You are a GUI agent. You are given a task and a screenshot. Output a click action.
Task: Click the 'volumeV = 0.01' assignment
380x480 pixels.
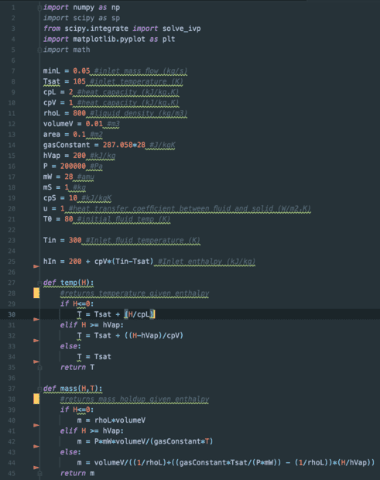click(73, 124)
